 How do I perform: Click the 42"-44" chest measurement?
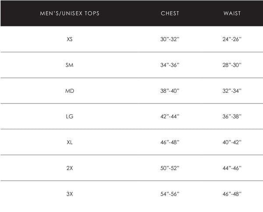(170, 117)
